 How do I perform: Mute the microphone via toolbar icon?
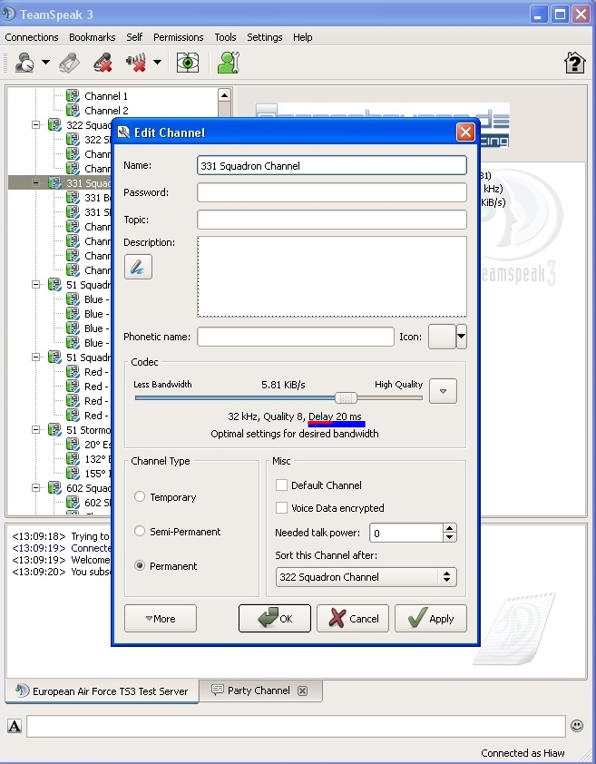103,63
